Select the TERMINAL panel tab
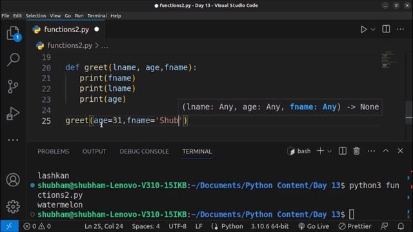This screenshot has width=413, height=232. [197, 151]
